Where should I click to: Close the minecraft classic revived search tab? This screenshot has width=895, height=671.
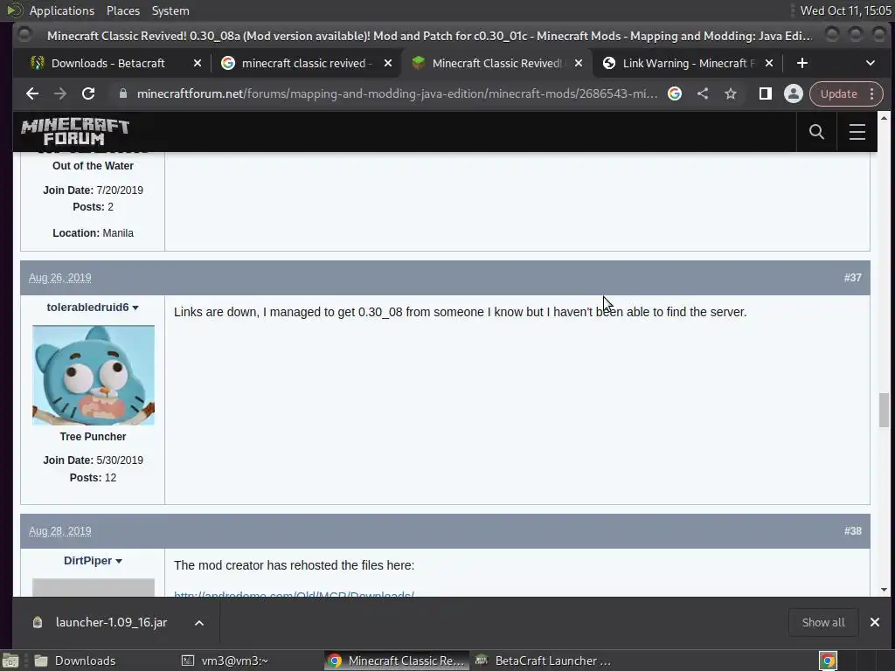pos(388,63)
